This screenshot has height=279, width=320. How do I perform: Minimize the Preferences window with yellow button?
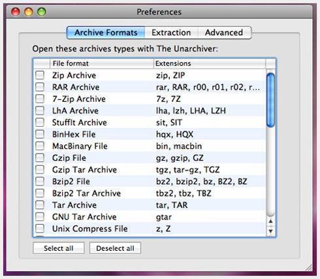click(29, 12)
